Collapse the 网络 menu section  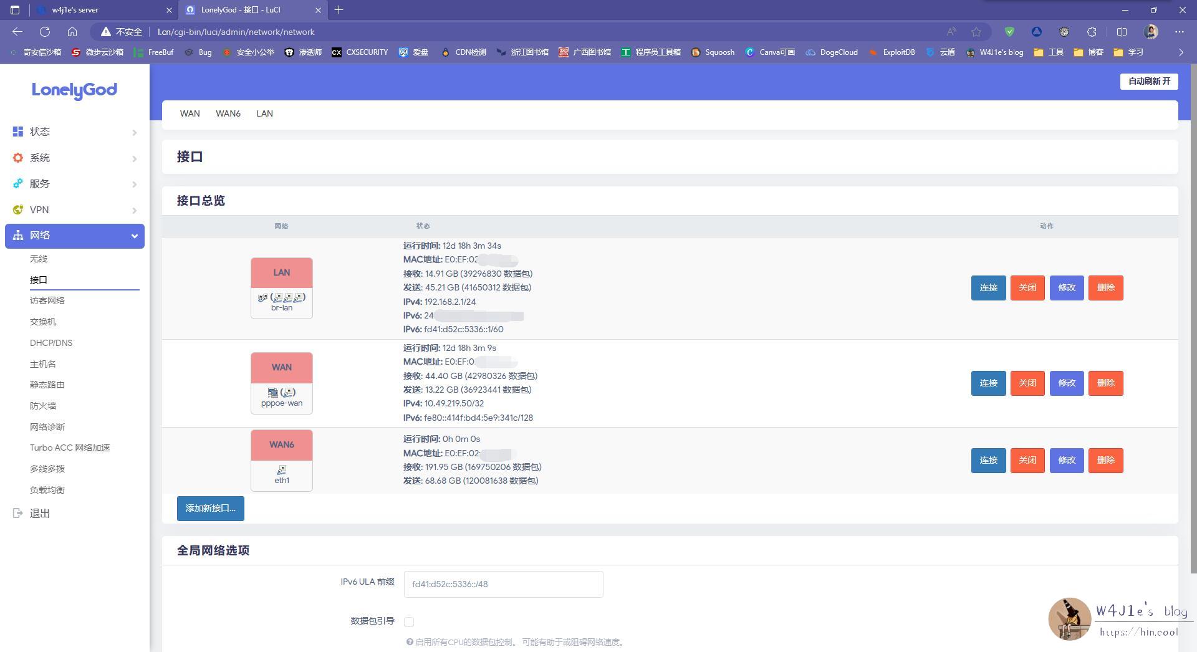pos(134,236)
